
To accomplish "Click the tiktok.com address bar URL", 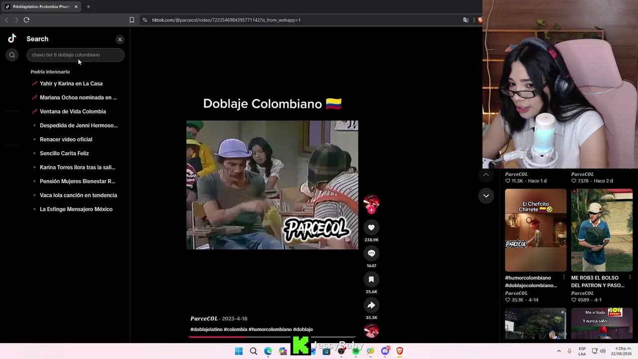I will pyautogui.click(x=226, y=20).
